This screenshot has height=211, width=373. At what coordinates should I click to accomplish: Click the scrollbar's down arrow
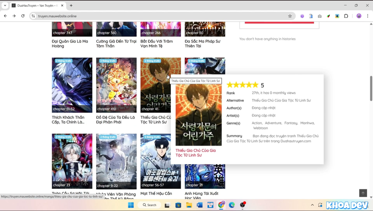coord(371,197)
